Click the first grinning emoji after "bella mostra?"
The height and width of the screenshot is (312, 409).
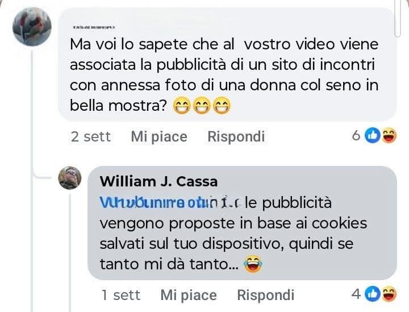[182, 105]
